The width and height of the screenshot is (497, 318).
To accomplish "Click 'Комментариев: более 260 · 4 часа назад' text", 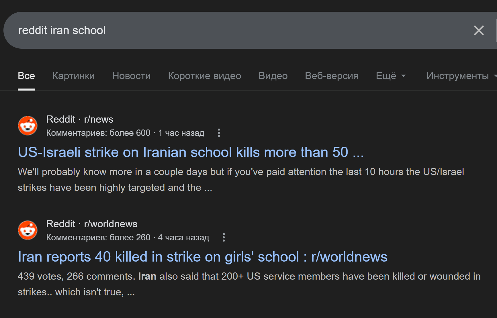I will 128,237.
